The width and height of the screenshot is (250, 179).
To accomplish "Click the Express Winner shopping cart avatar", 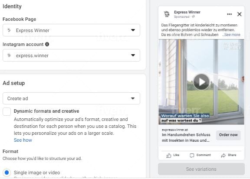I will [x=167, y=14].
